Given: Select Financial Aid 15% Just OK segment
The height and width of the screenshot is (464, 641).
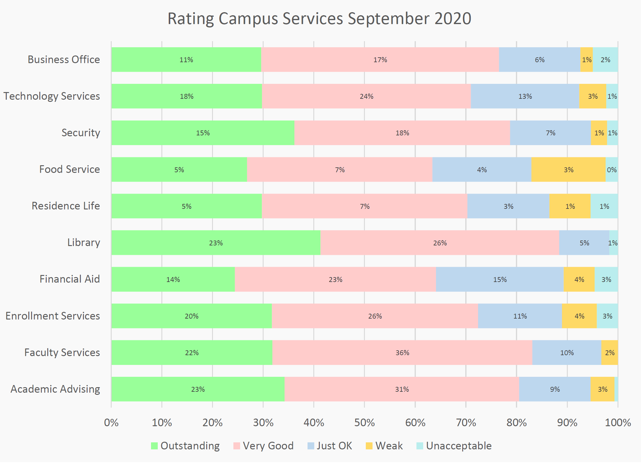Looking at the screenshot, I should 500,279.
